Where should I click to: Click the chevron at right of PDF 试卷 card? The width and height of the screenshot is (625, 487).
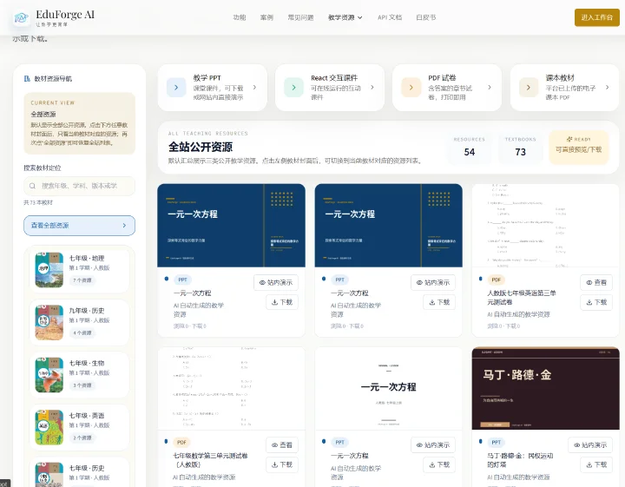490,88
